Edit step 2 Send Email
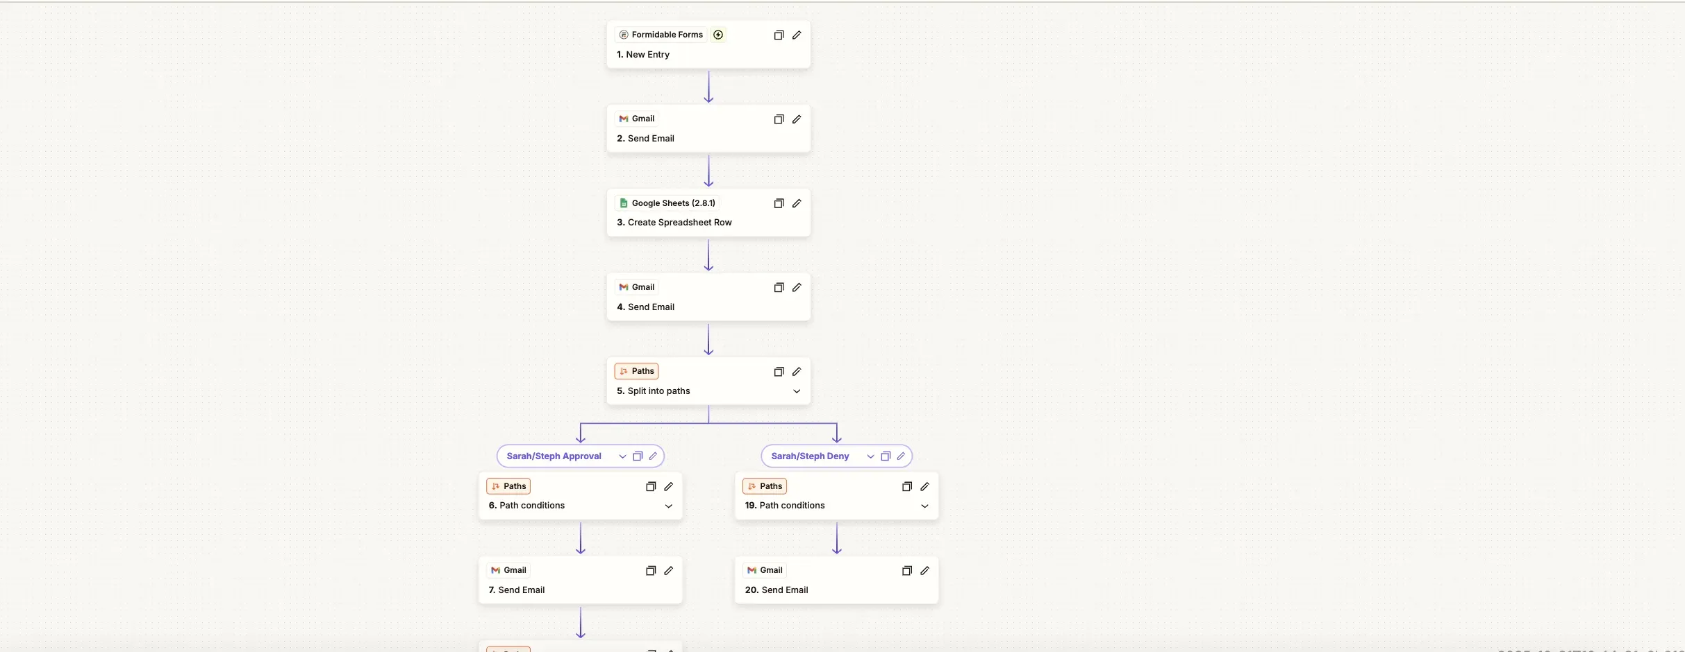This screenshot has height=652, width=1685. [797, 119]
